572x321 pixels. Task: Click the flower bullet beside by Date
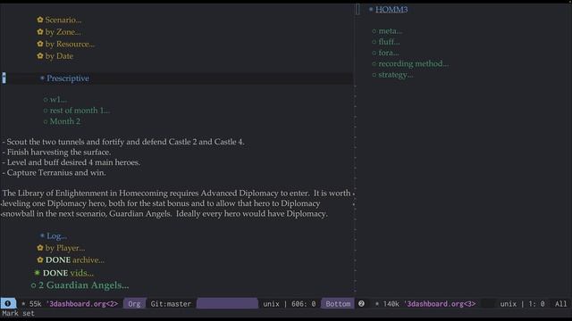40,55
